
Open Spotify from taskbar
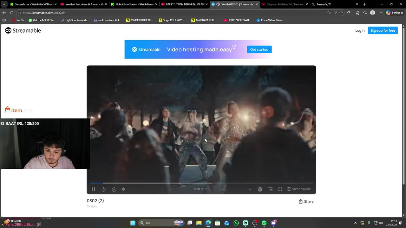point(264,223)
